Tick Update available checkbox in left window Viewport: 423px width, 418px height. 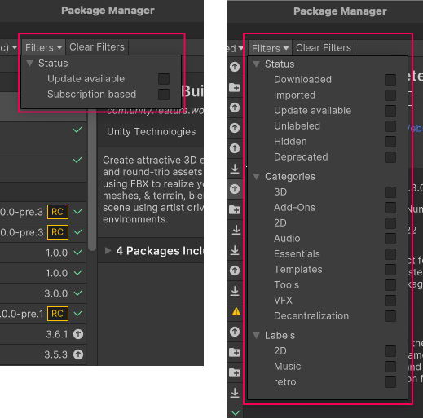click(x=164, y=79)
